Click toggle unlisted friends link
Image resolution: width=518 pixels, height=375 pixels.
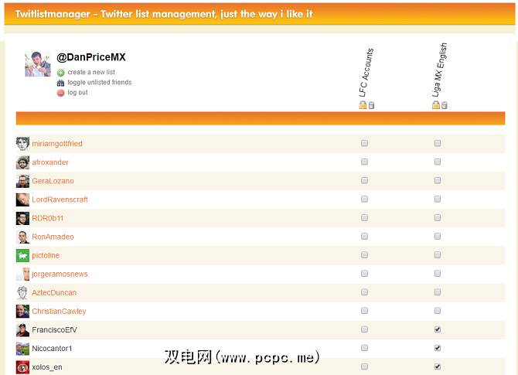pyautogui.click(x=100, y=82)
